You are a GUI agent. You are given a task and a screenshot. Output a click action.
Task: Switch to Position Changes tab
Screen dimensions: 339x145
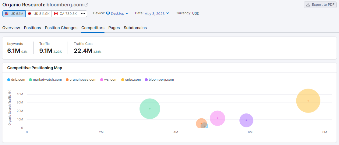tap(61, 28)
